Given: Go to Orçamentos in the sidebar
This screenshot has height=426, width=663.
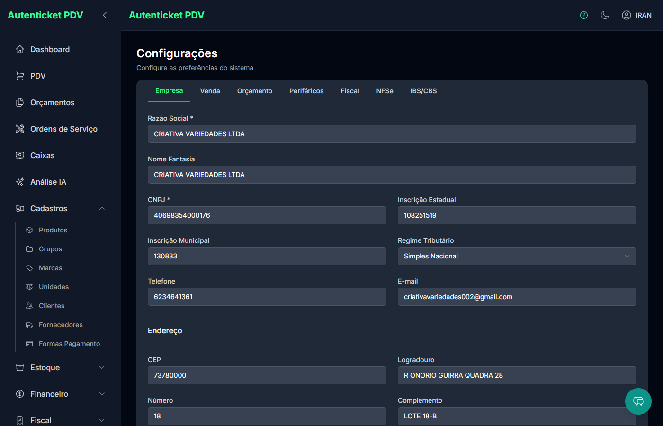Looking at the screenshot, I should pyautogui.click(x=52, y=102).
